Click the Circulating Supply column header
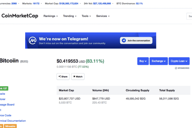The height and width of the screenshot is (128, 192). pyautogui.click(x=137, y=90)
